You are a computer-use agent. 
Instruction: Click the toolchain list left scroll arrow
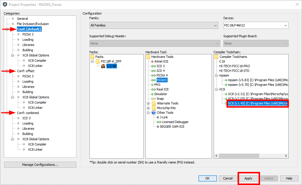pyautogui.click(x=217, y=156)
